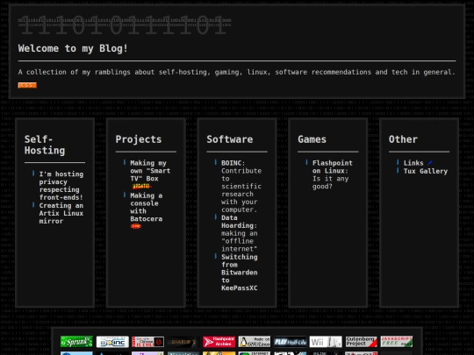Open the green Sprunk badge
The width and height of the screenshot is (474, 355).
point(76,342)
